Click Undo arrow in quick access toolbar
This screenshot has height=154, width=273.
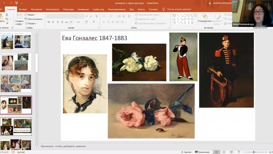[x=4, y=3]
